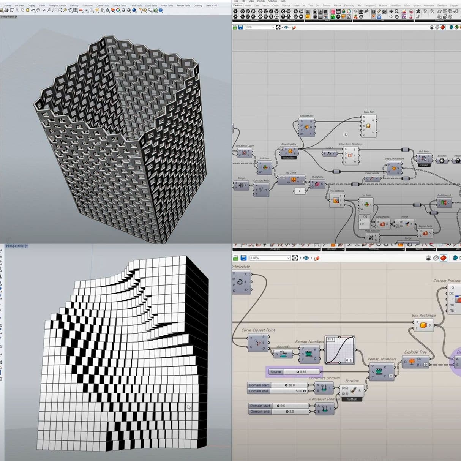Open the top Perspective viewport dropdown arrow
This screenshot has height=461, width=461.
coord(16,17)
